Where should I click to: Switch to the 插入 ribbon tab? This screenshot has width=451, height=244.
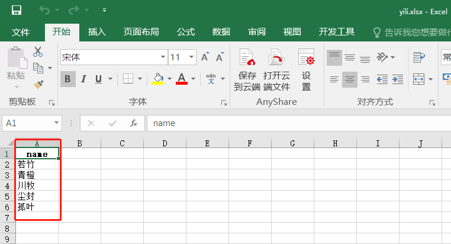coord(97,32)
